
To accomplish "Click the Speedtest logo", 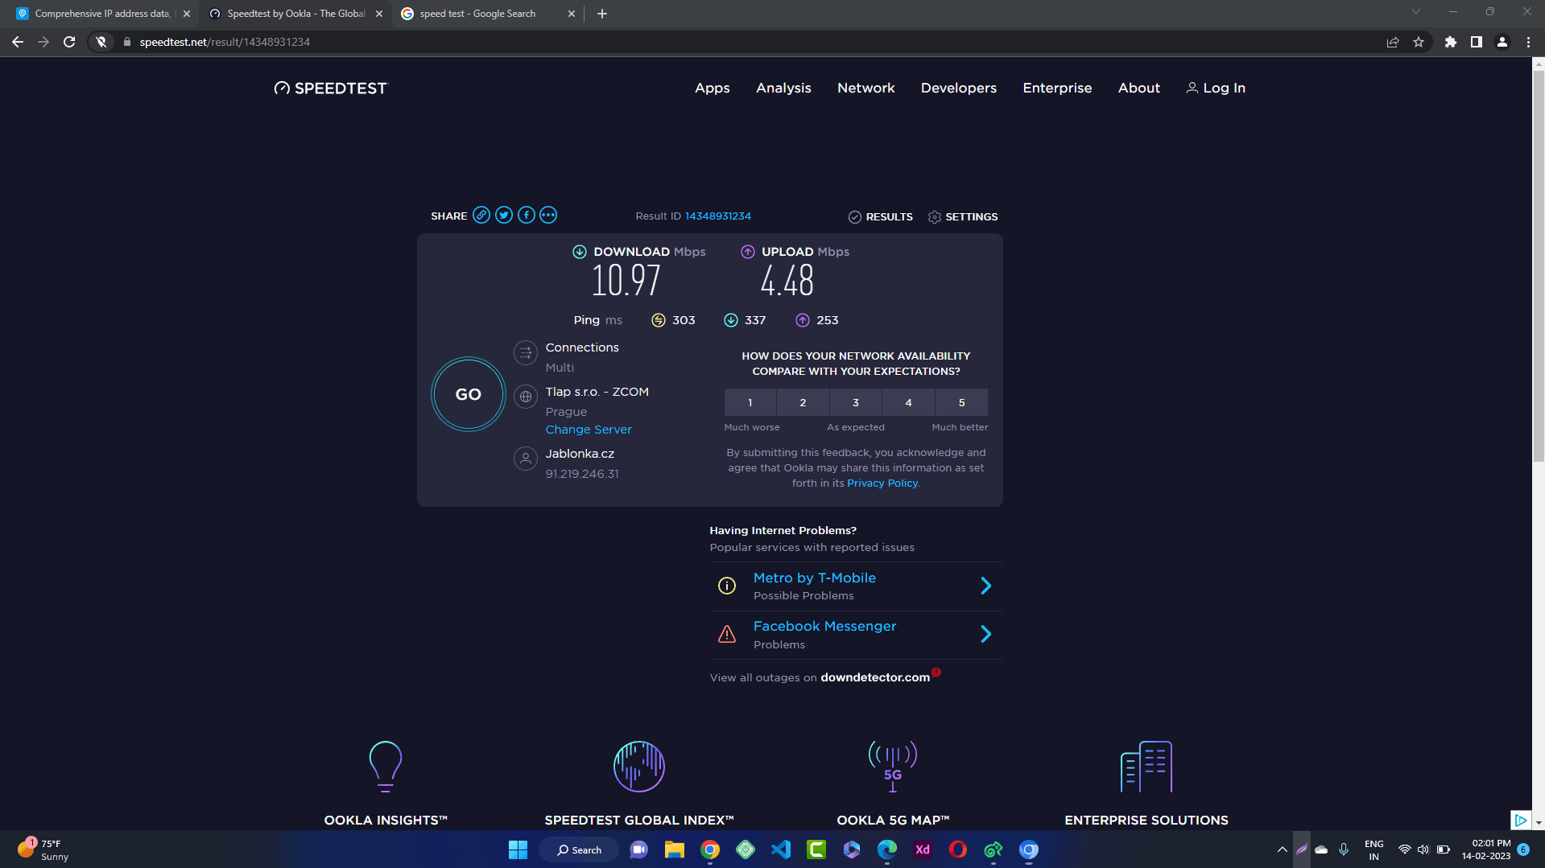I will 330,88.
